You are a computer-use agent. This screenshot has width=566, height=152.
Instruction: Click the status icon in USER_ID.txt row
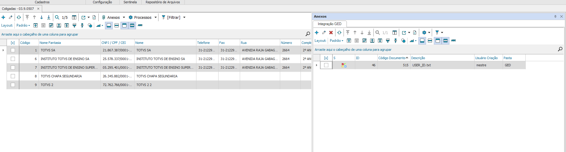(x=344, y=65)
